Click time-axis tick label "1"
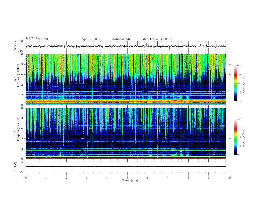Image resolution: width=258 pixels, height=199 pixels. (46, 178)
